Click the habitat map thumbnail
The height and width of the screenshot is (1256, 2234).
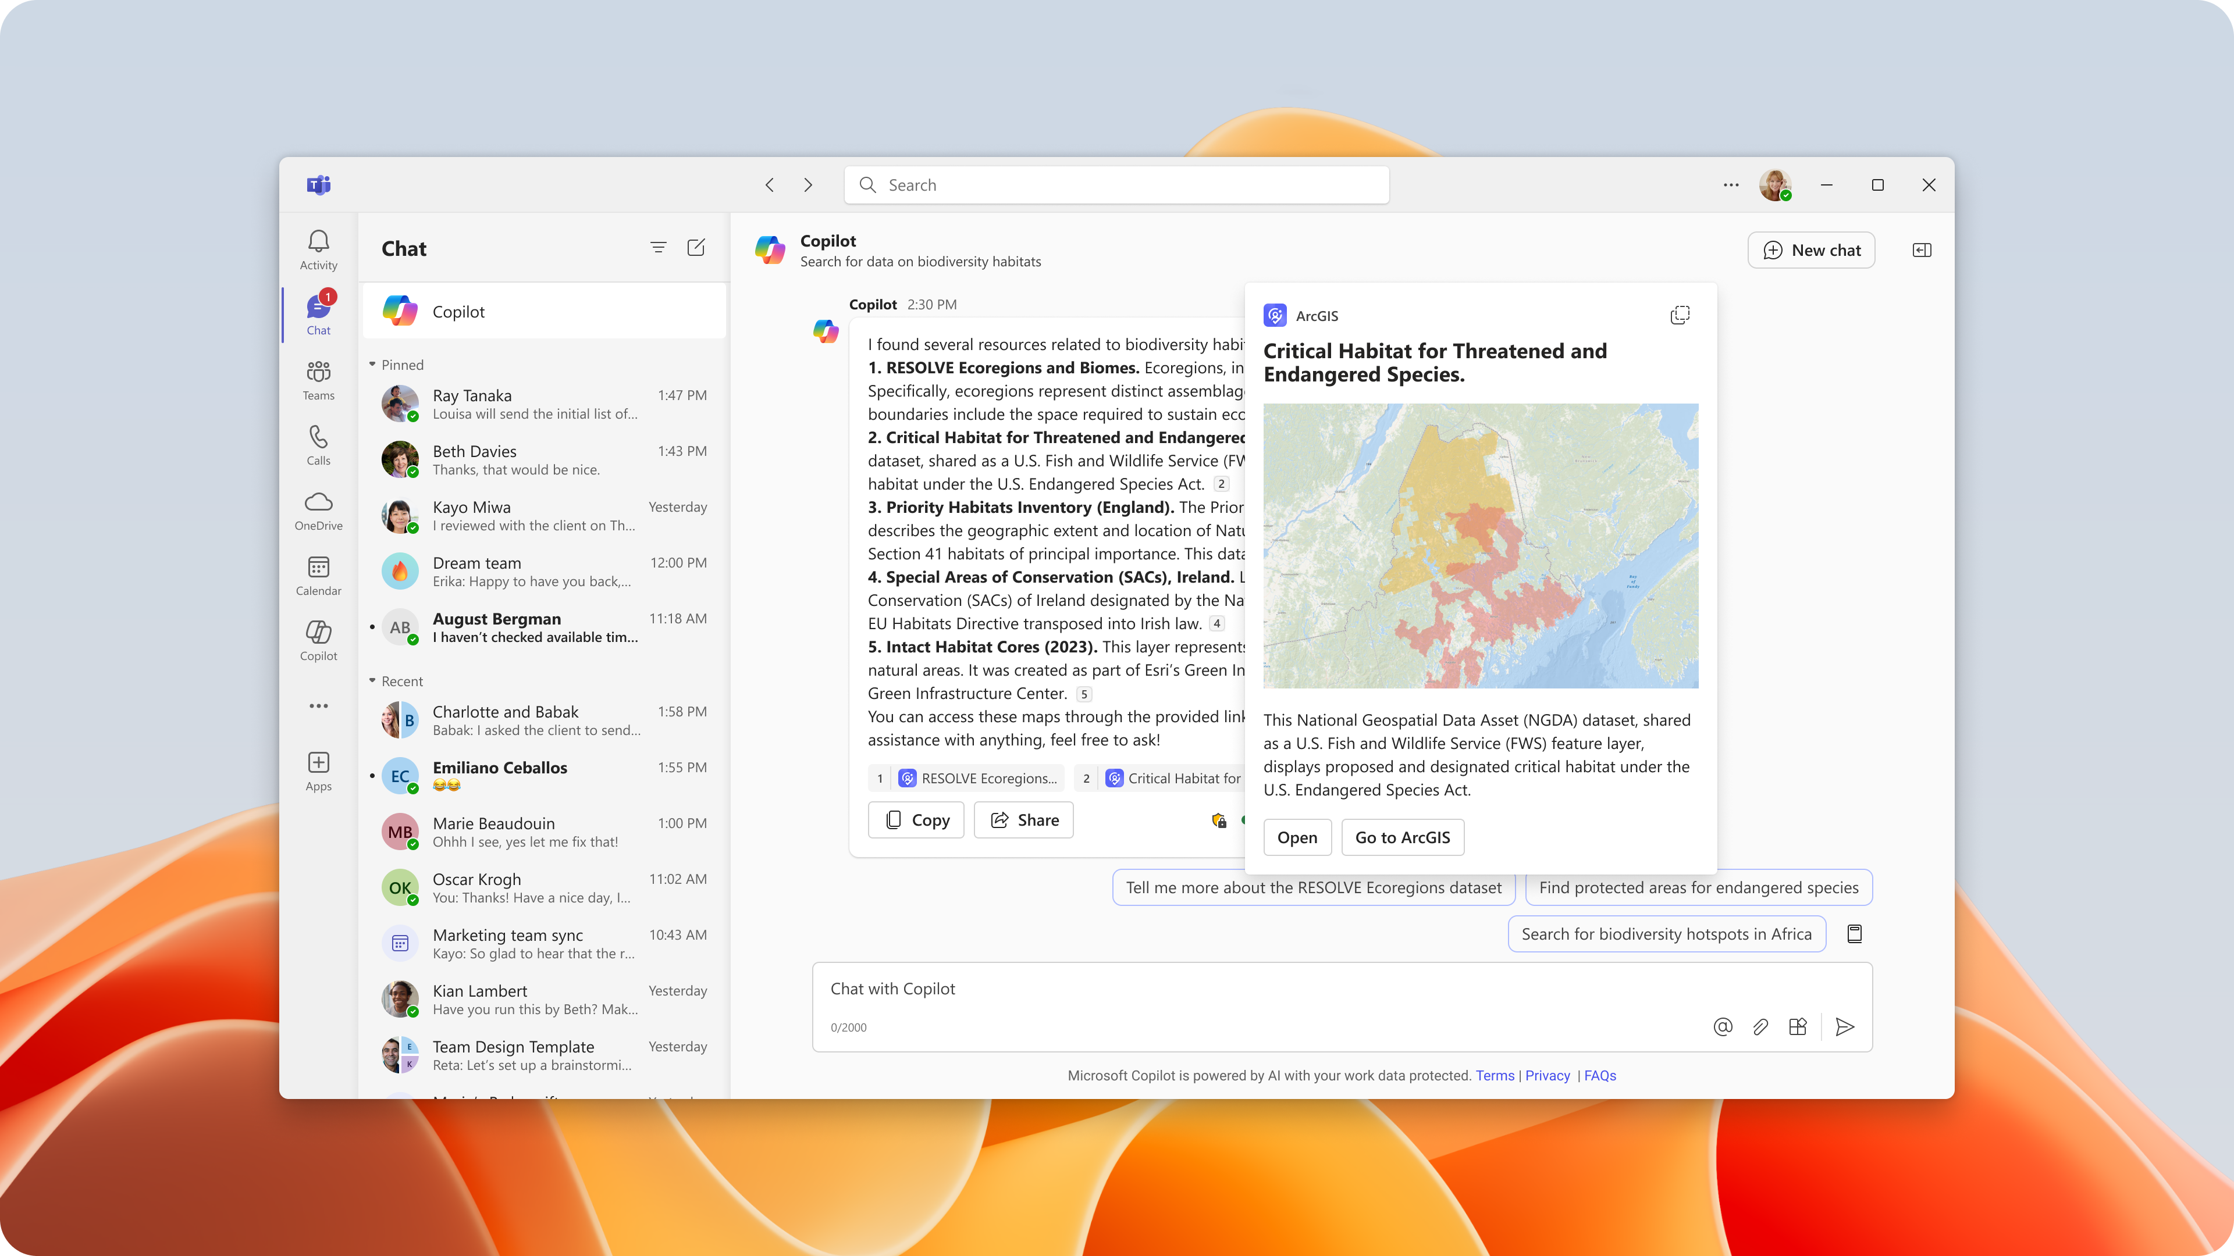tap(1481, 545)
